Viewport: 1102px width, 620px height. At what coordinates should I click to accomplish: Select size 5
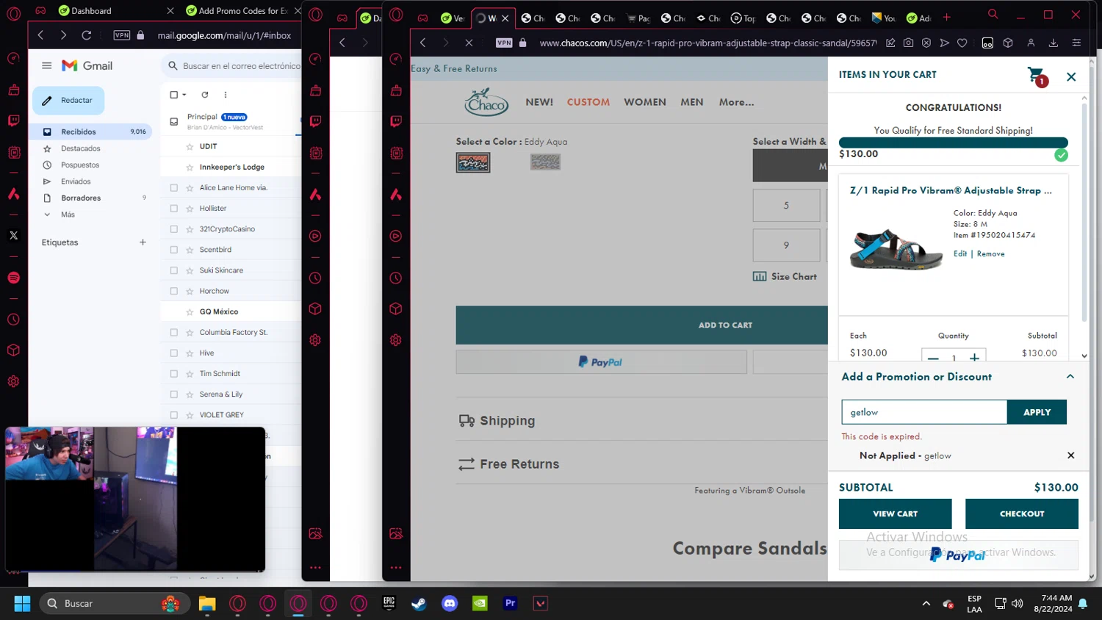point(786,206)
